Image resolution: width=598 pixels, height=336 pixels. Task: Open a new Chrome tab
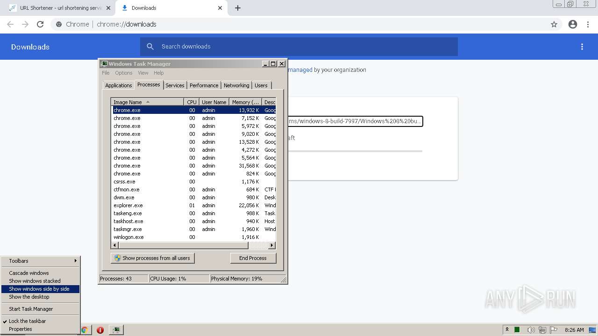(x=238, y=8)
